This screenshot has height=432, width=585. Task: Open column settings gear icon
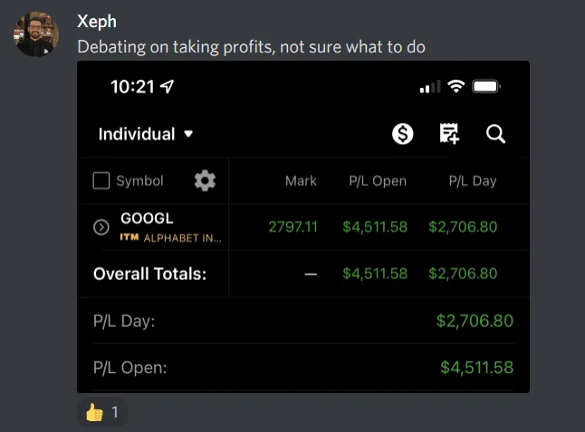(x=205, y=180)
